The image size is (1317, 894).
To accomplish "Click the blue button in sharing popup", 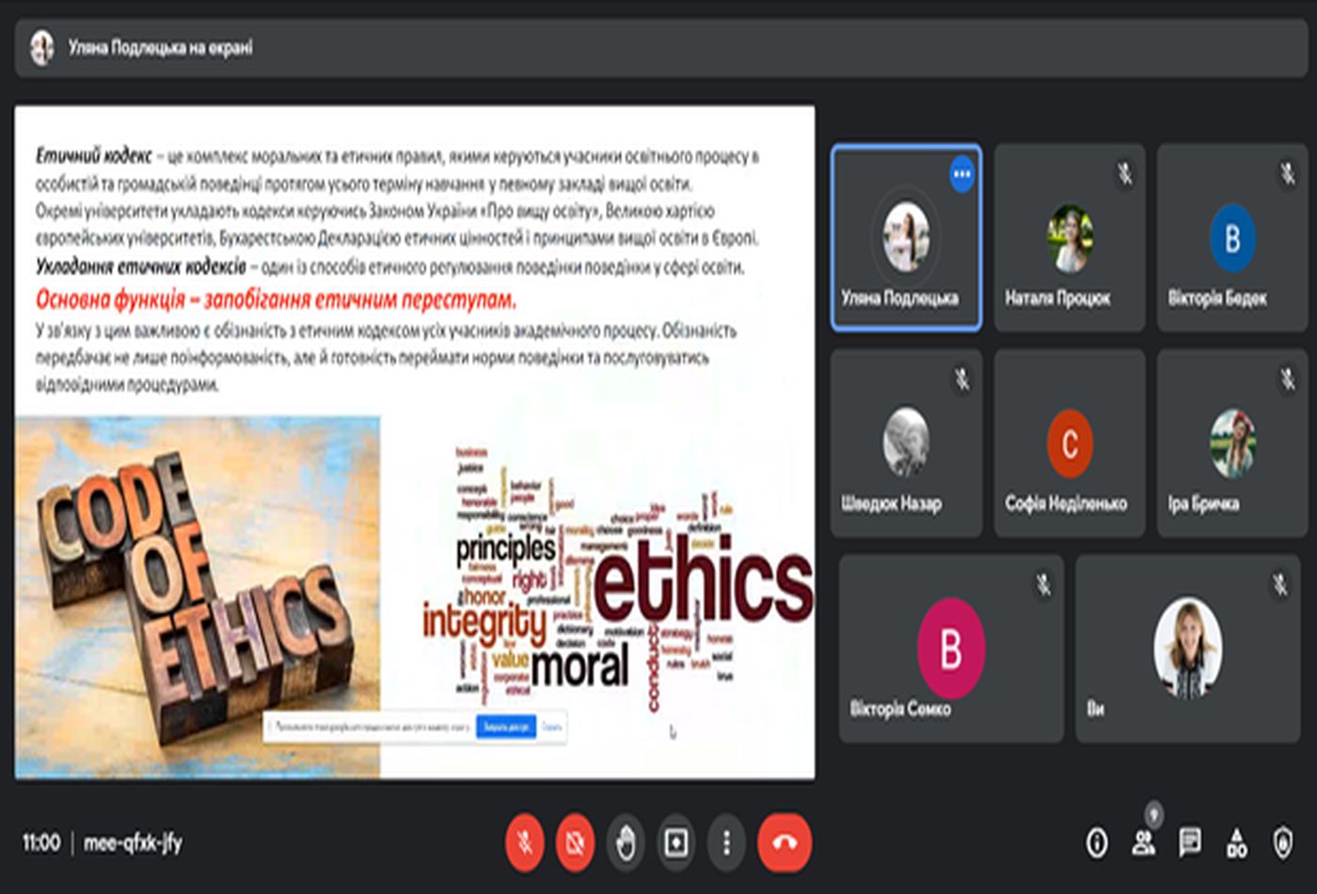I will point(506,727).
